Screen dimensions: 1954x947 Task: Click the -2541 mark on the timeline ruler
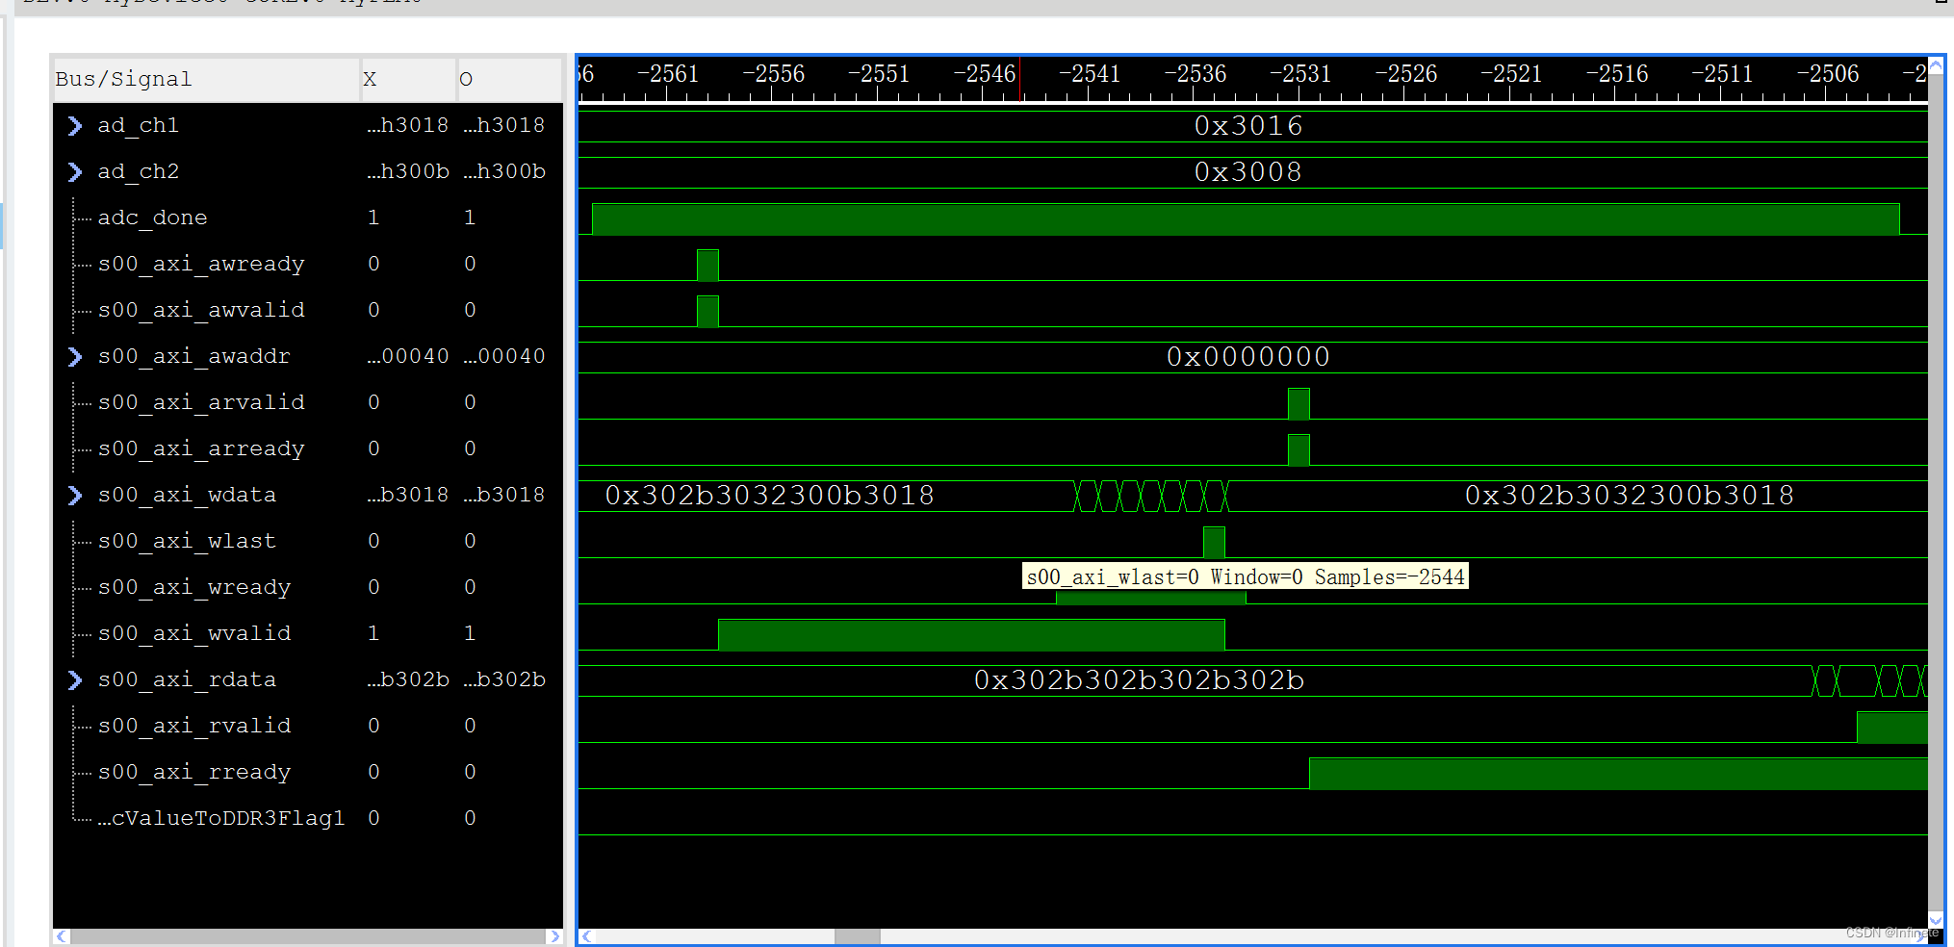tap(1089, 73)
